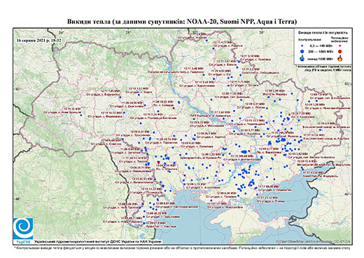Image resolution: width=364 pixels, height=258 pixels.
Task: Click the institute name text beside logo
Action: coord(98,242)
